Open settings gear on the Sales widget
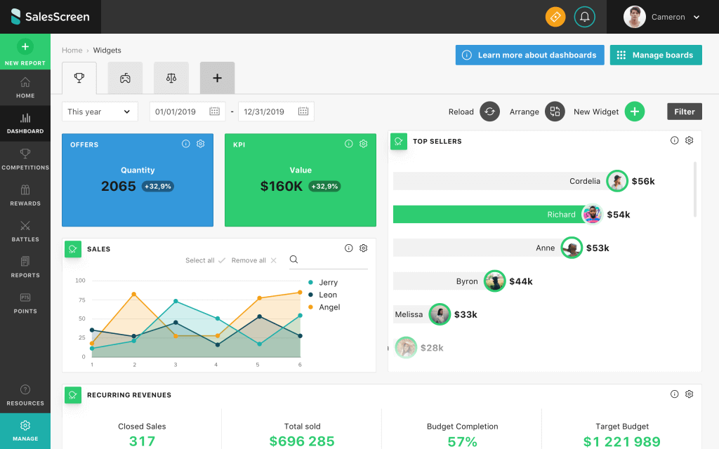The height and width of the screenshot is (449, 719). tap(363, 248)
